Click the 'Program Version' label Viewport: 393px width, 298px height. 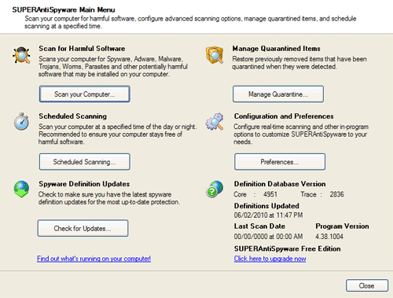coord(342,226)
